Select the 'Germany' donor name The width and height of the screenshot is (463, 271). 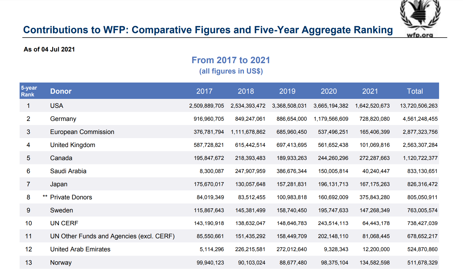tap(63, 119)
